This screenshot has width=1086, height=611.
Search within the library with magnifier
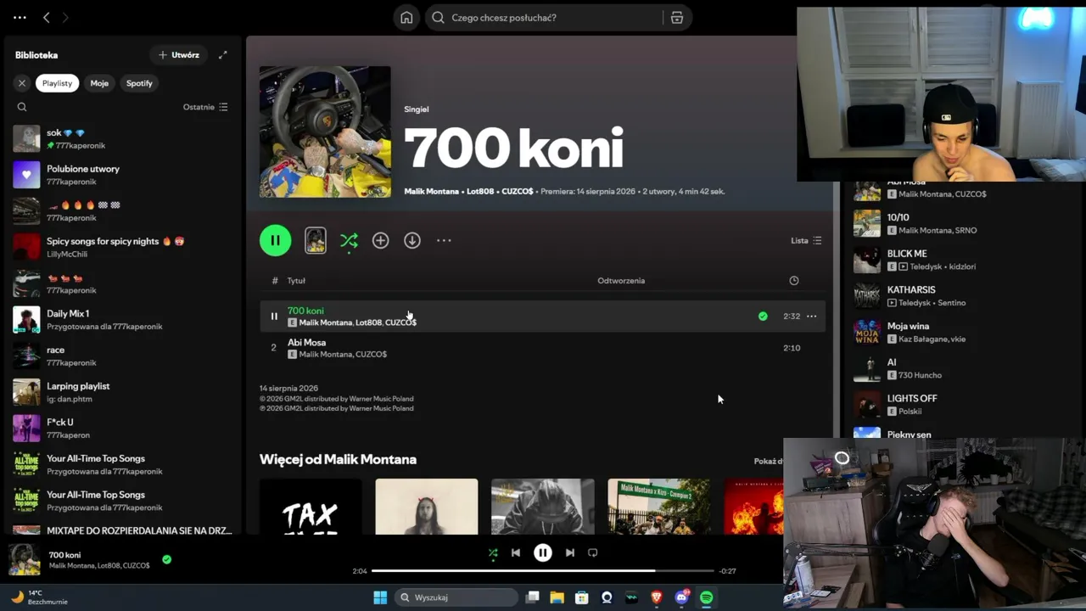click(x=22, y=107)
